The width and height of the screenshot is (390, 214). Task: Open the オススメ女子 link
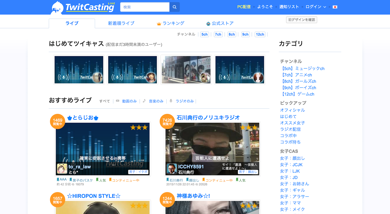click(x=292, y=123)
